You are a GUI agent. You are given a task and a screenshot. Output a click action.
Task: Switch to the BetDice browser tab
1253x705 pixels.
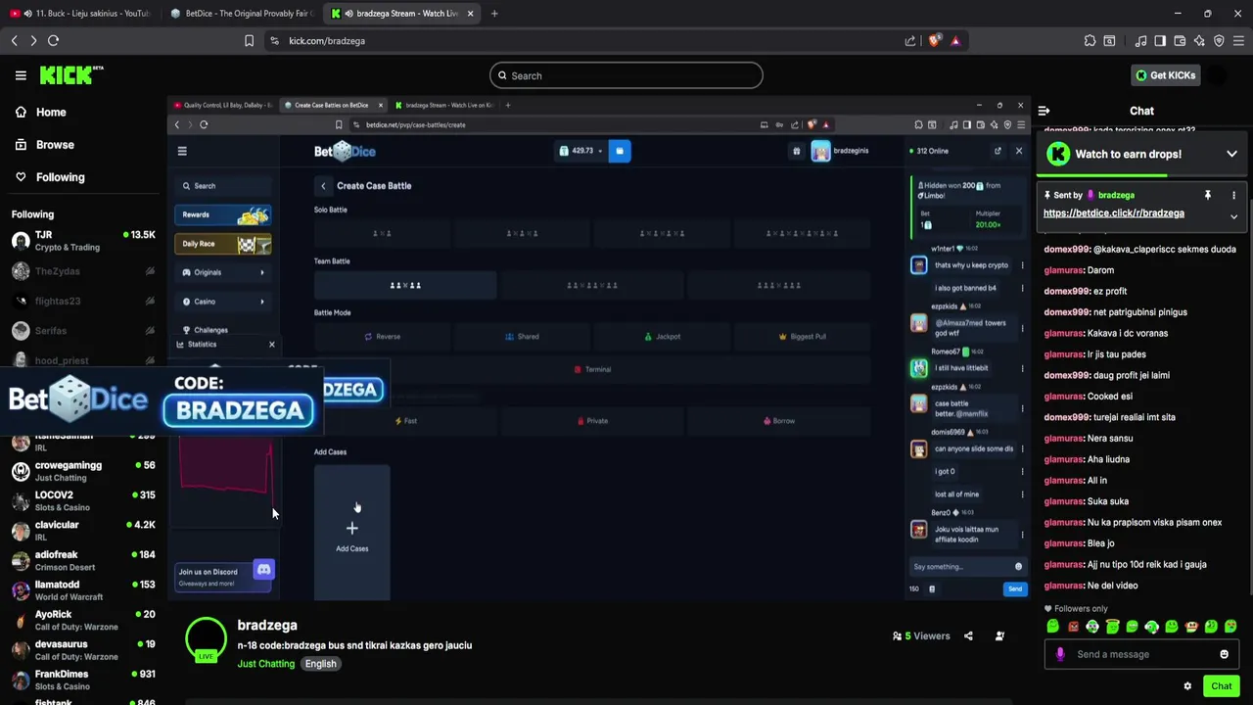pyautogui.click(x=242, y=14)
